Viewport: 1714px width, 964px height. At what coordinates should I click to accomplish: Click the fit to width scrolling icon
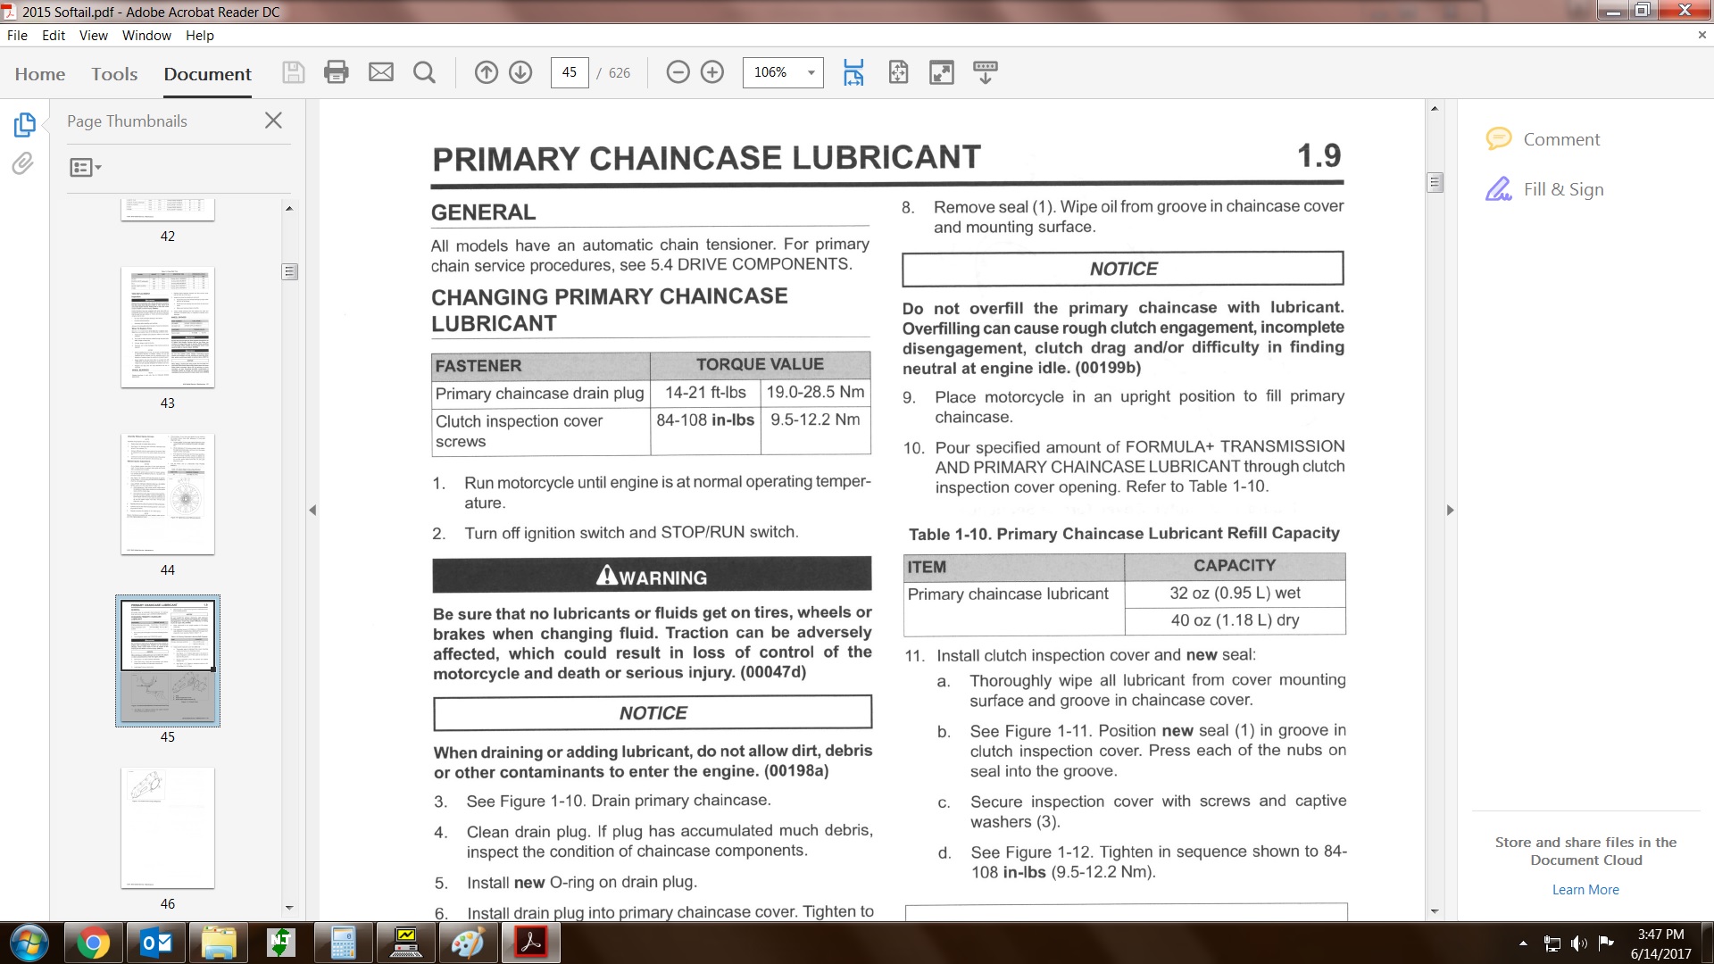click(x=853, y=72)
